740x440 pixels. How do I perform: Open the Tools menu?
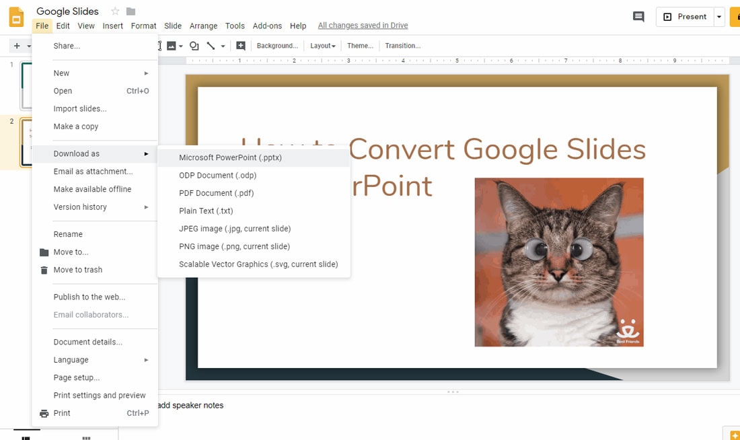click(x=235, y=26)
